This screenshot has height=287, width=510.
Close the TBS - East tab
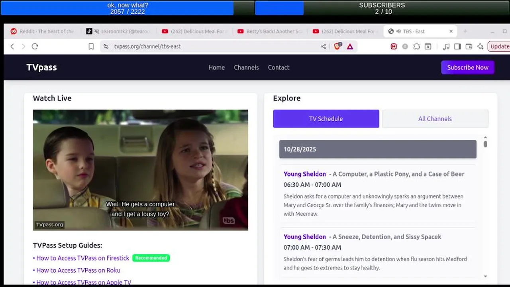[x=451, y=31]
